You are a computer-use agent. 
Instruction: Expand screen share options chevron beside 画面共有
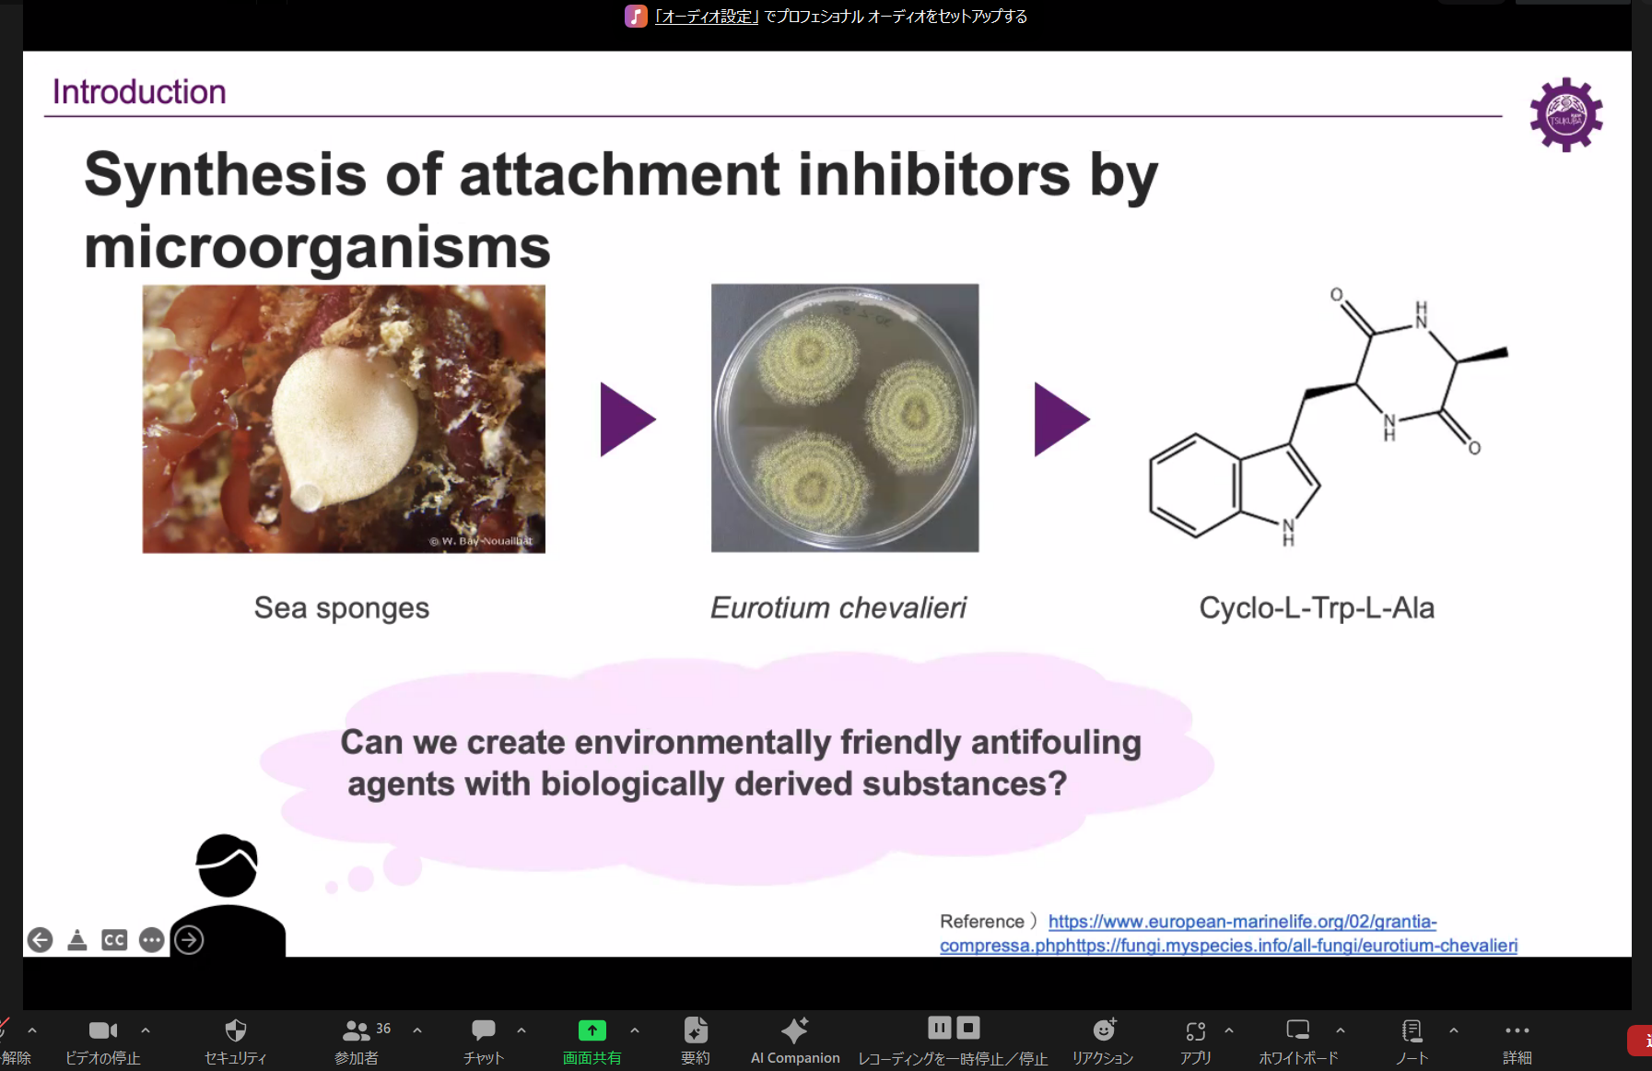[x=635, y=1030]
